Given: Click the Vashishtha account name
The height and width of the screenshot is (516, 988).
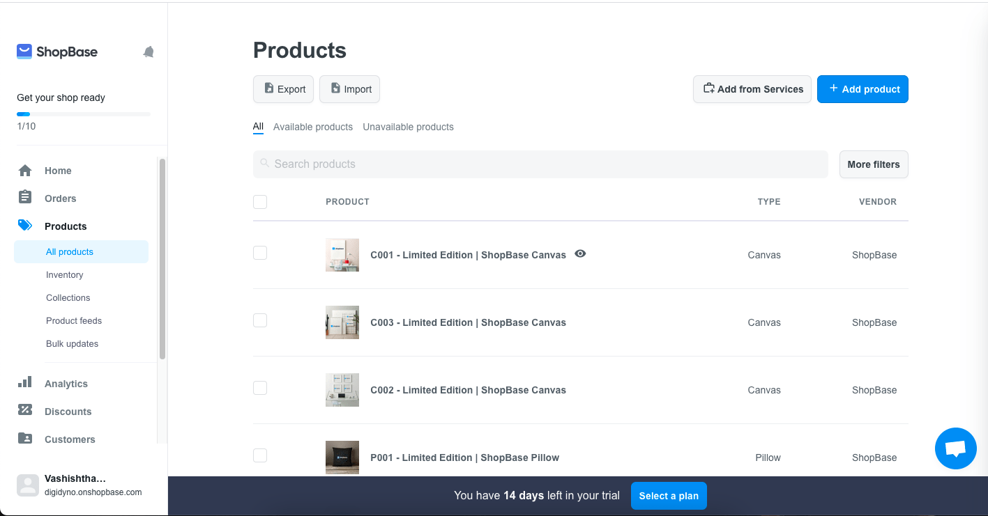Looking at the screenshot, I should pos(75,478).
